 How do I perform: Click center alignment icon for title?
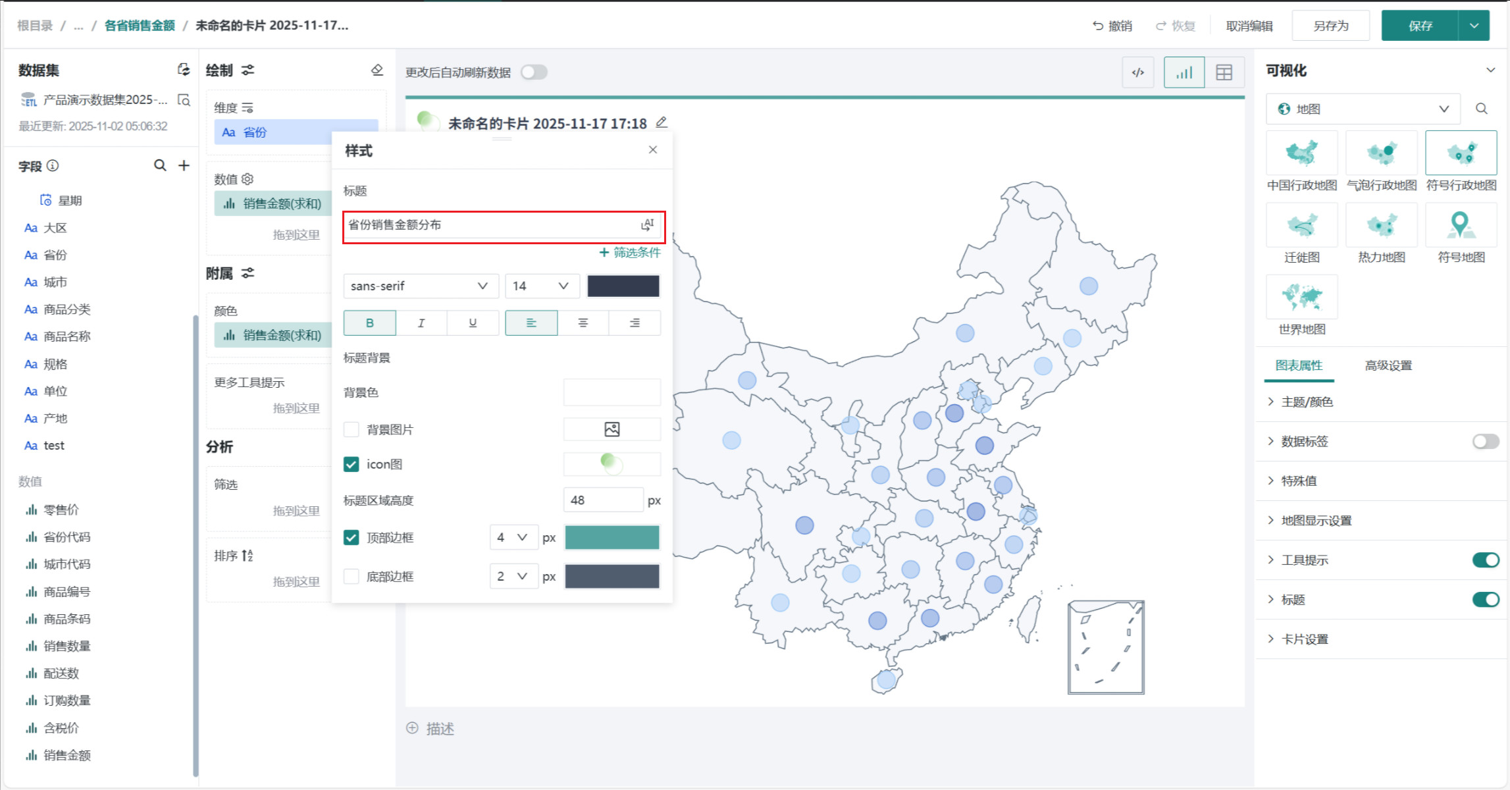583,323
